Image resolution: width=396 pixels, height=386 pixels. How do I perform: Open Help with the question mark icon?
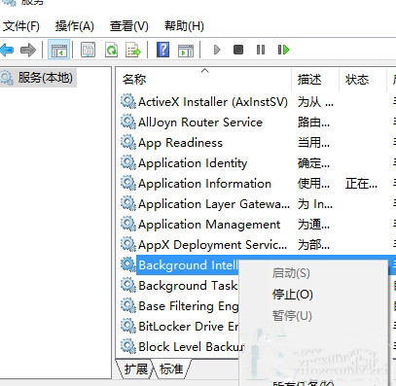tap(162, 50)
